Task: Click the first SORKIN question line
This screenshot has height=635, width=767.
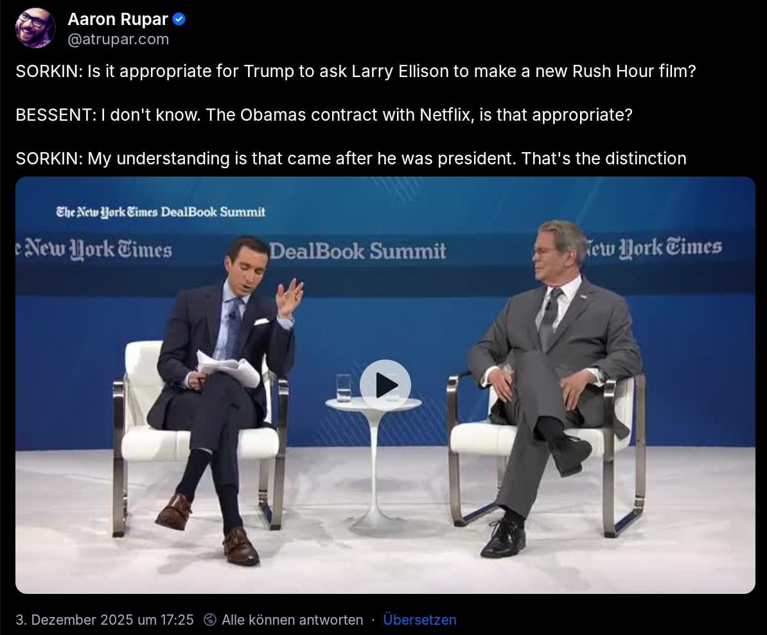Action: (x=356, y=71)
